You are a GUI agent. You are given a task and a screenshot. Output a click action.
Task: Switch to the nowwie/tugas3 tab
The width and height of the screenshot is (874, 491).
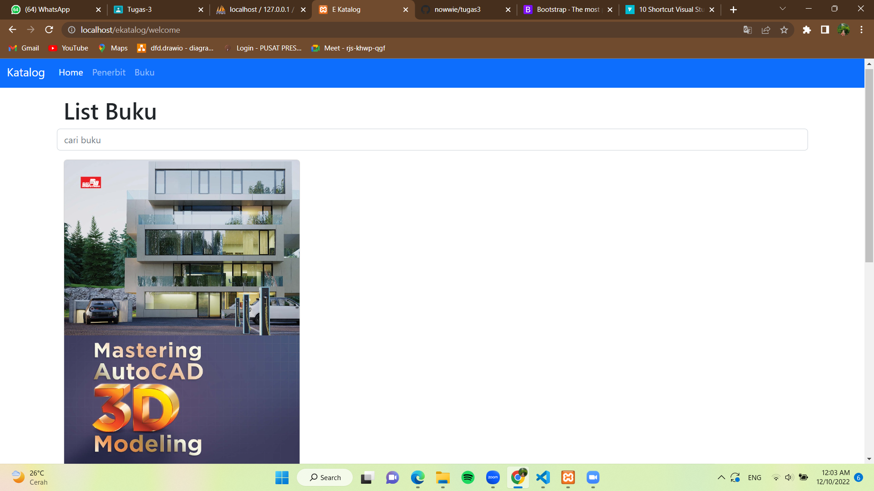coord(457,10)
